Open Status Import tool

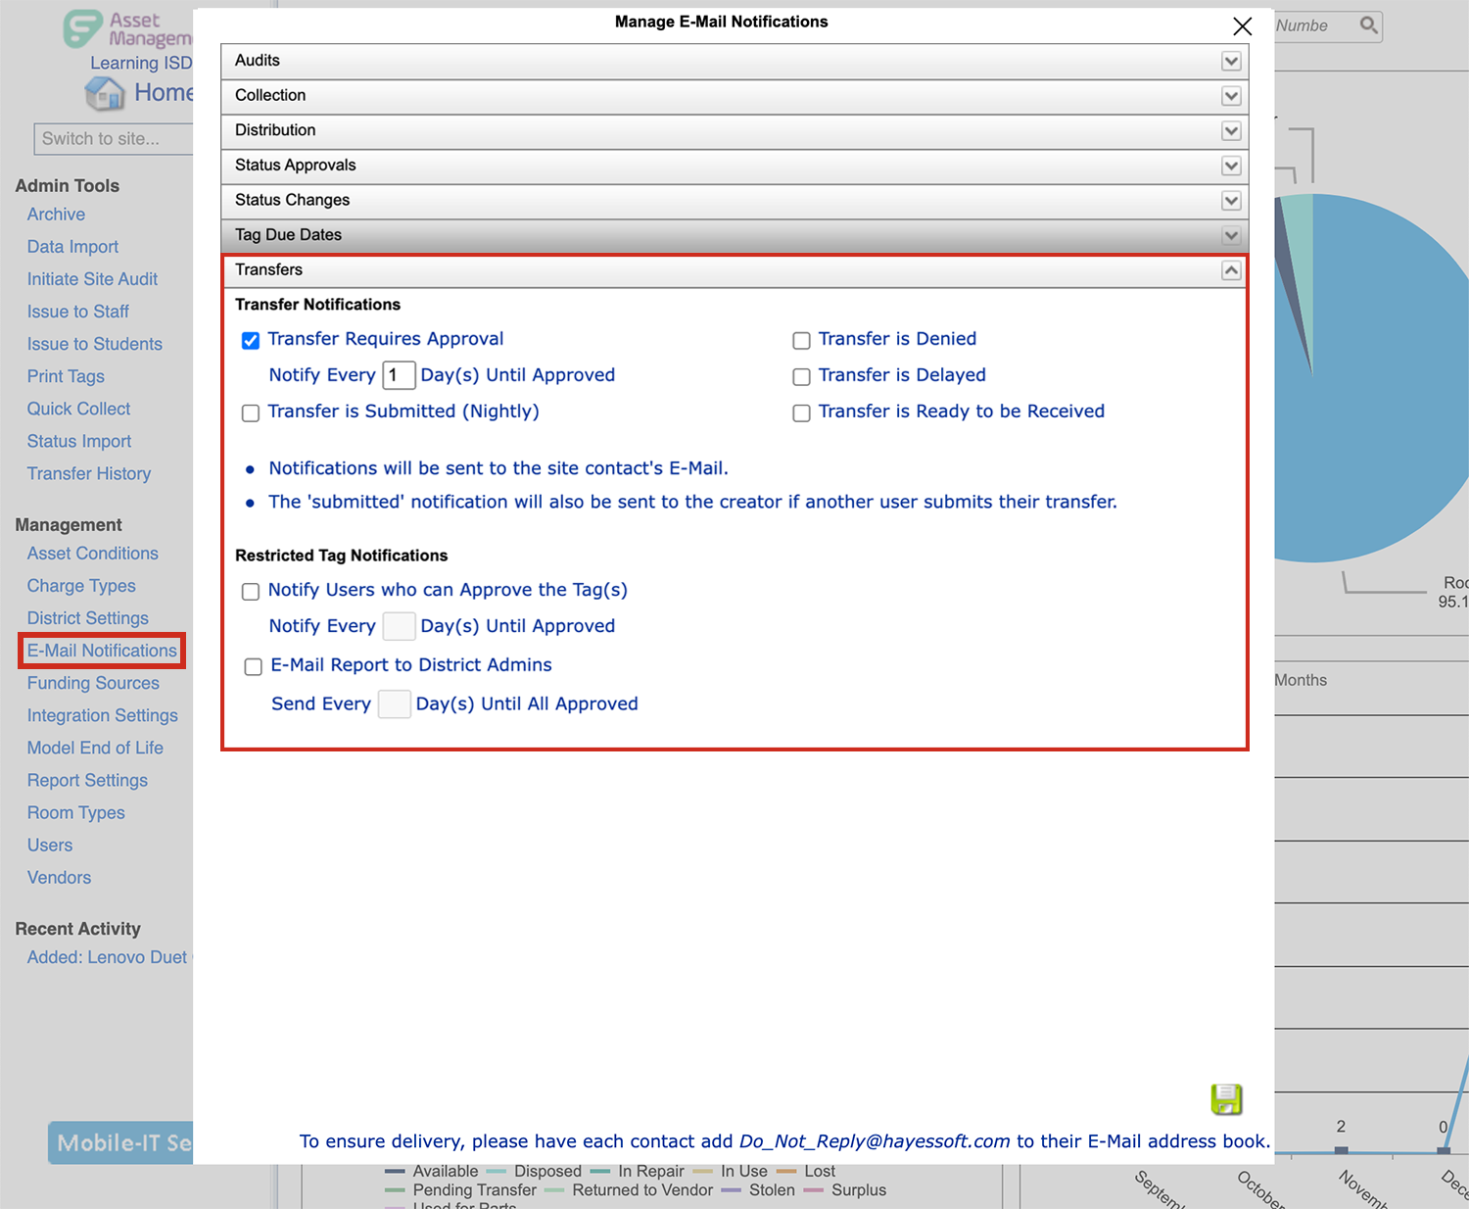tap(79, 441)
